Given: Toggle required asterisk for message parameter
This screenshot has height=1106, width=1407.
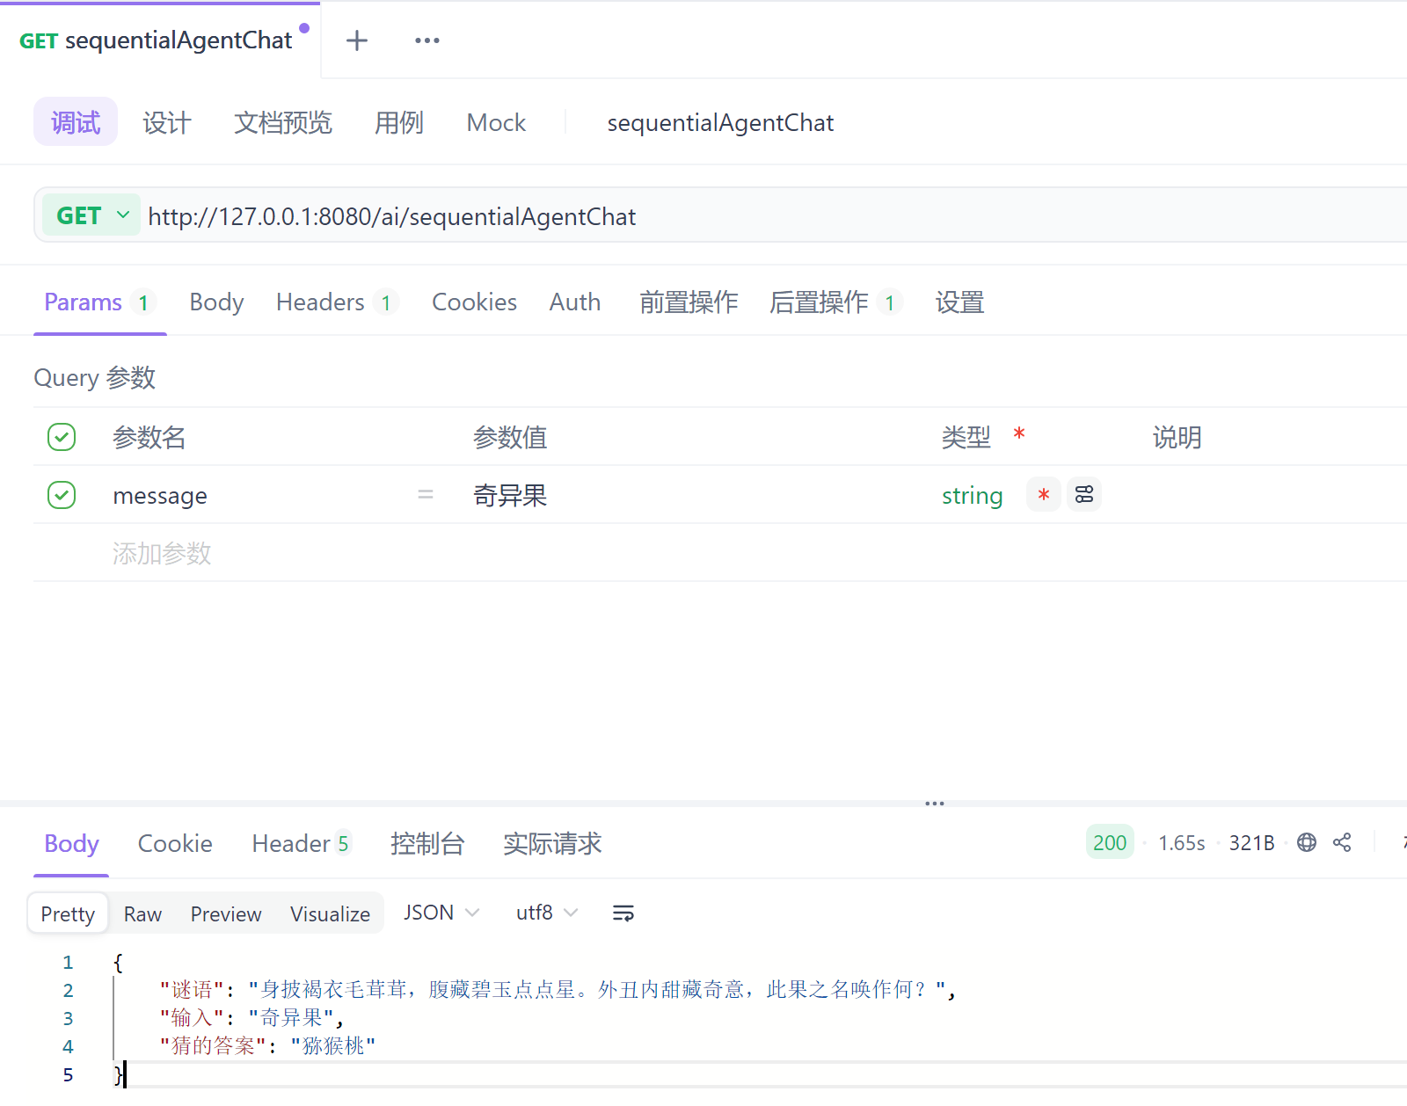Looking at the screenshot, I should (1044, 495).
